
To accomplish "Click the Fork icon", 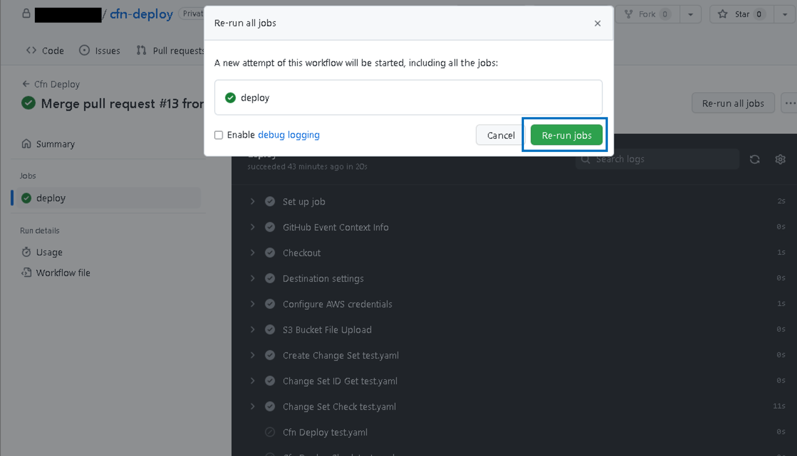I will 629,14.
